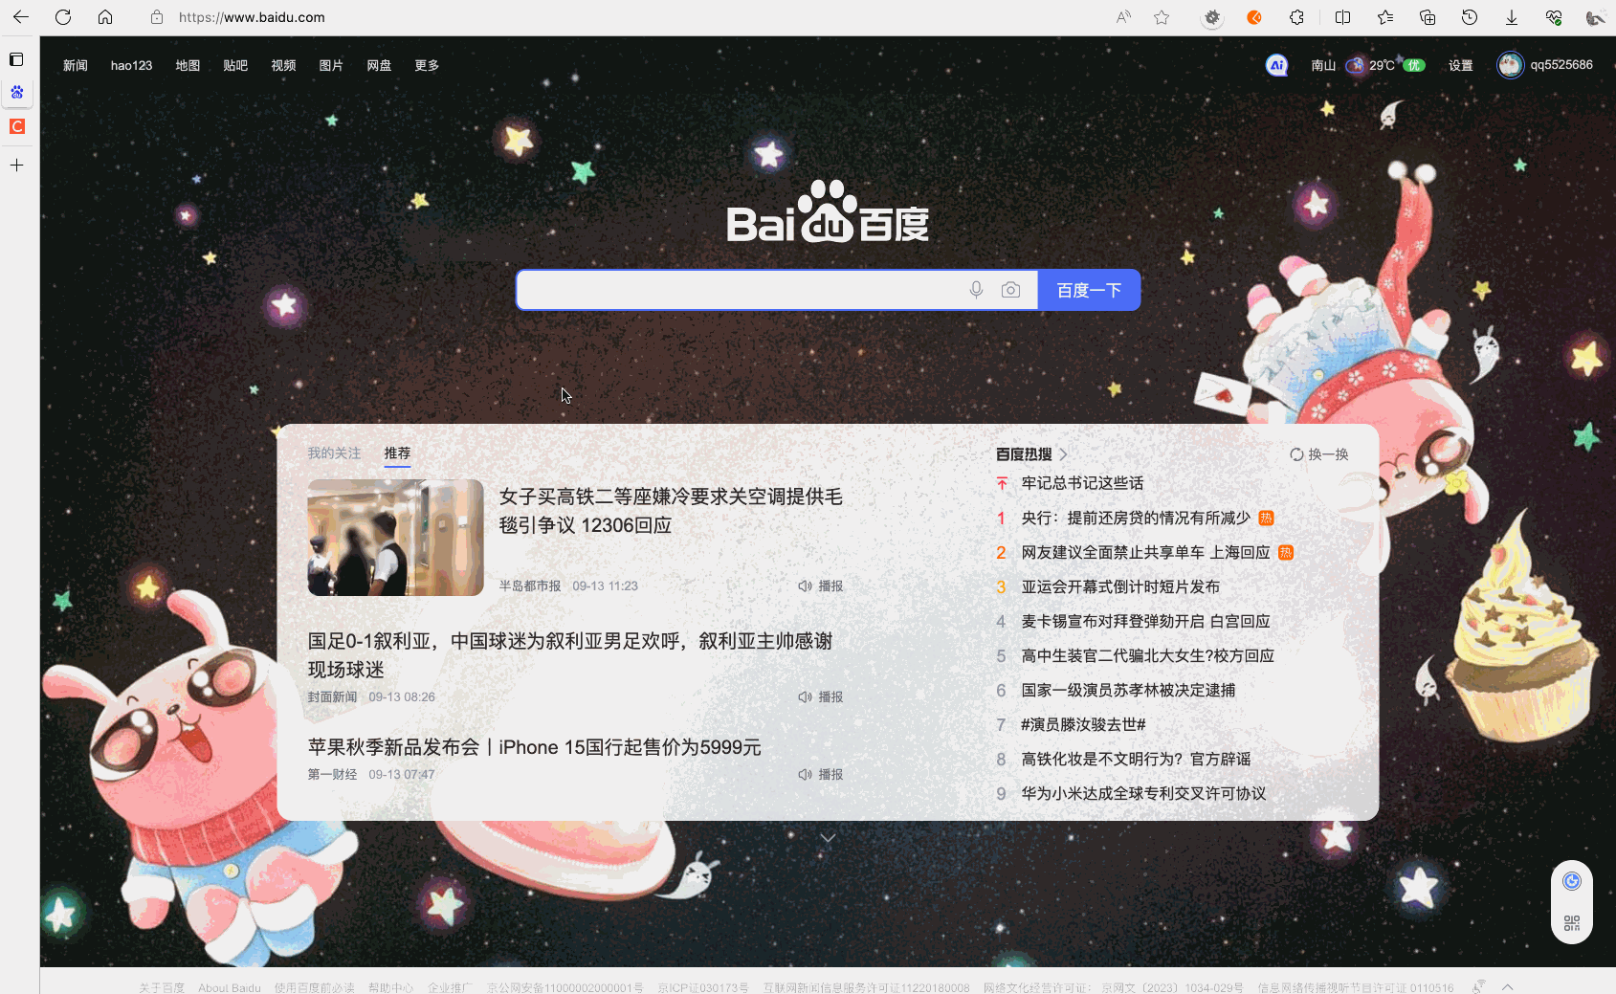This screenshot has height=994, width=1616.
Task: Open image search via the camera icon
Action: (x=1010, y=289)
